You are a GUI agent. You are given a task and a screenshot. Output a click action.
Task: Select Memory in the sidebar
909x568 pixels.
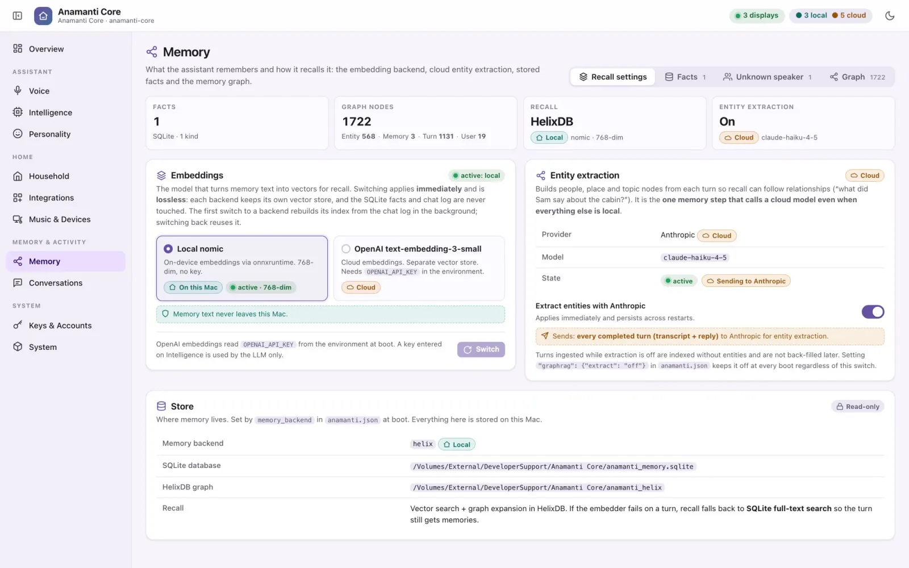click(x=66, y=261)
